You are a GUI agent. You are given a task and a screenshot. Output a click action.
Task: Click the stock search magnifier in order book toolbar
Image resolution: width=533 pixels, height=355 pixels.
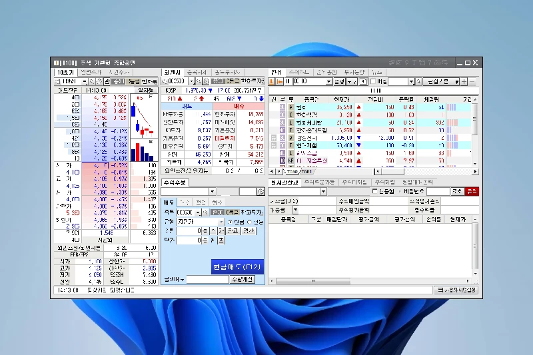tap(92, 81)
